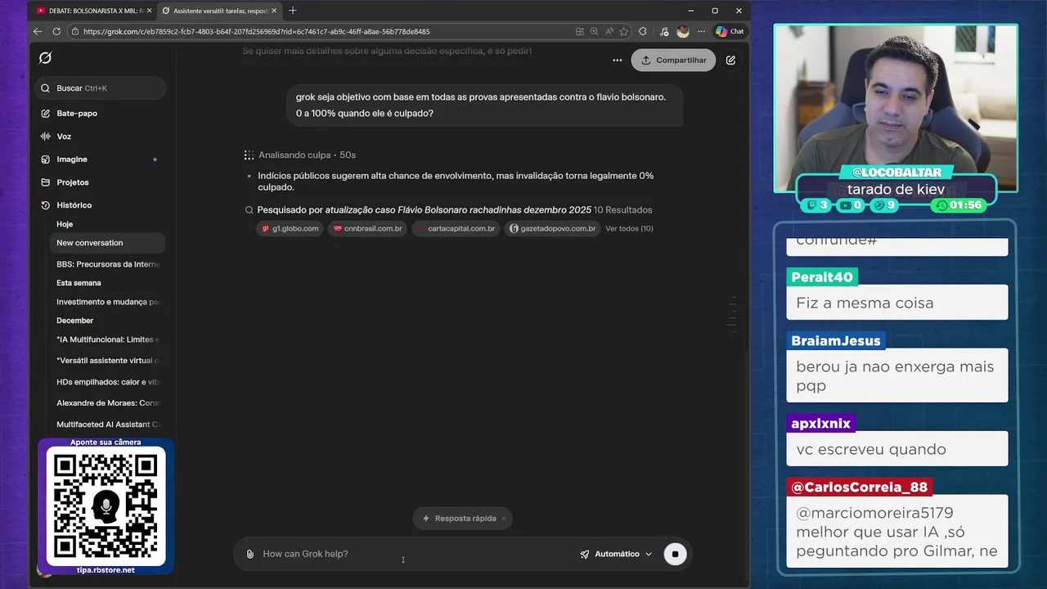Click the 'December' history heading
The height and width of the screenshot is (589, 1047).
point(75,321)
